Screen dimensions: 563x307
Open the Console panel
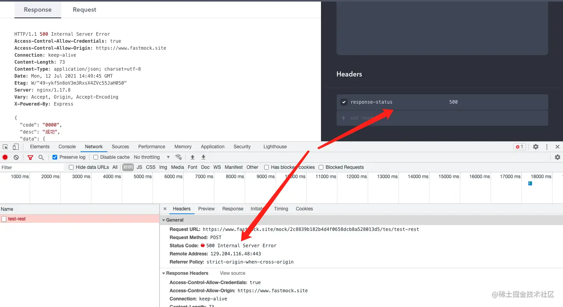[x=67, y=147]
